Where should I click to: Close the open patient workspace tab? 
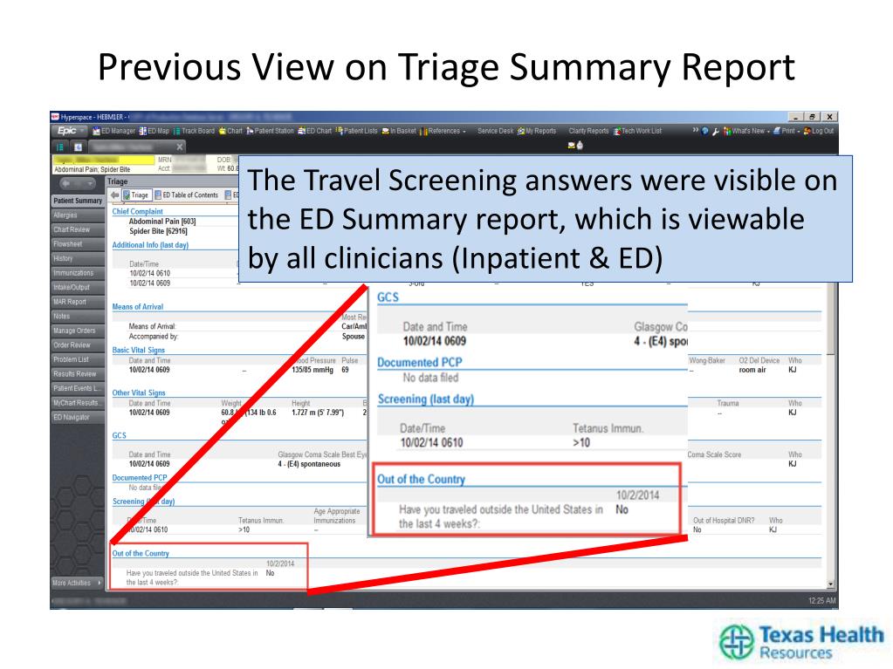180,147
